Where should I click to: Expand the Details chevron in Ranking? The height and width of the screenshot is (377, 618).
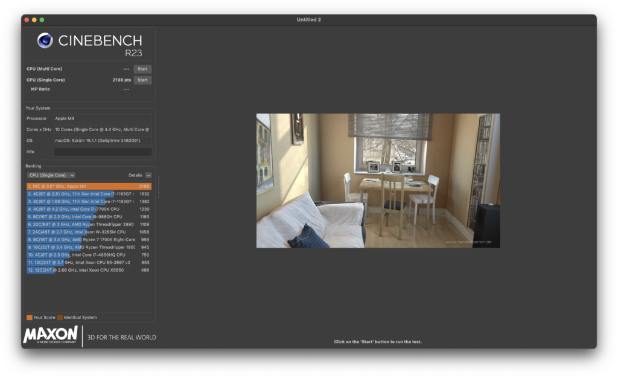148,175
